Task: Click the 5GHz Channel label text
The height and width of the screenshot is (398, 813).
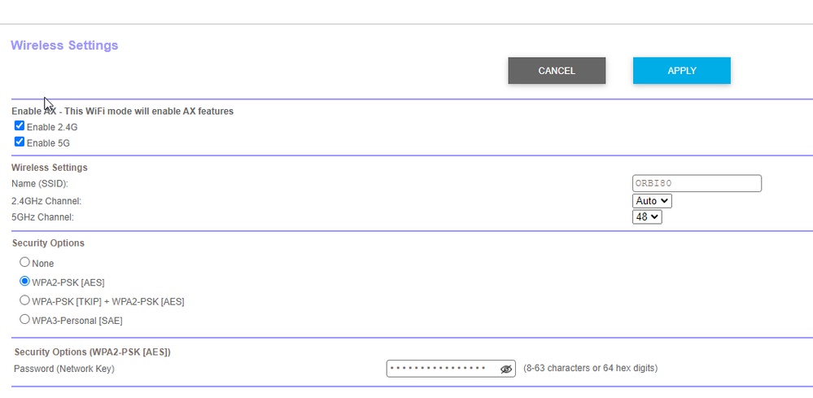Action: [x=42, y=217]
